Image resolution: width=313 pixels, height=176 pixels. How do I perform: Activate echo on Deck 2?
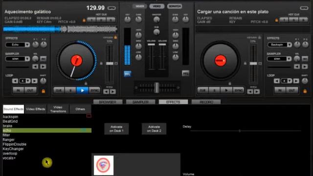pyautogui.click(x=154, y=129)
